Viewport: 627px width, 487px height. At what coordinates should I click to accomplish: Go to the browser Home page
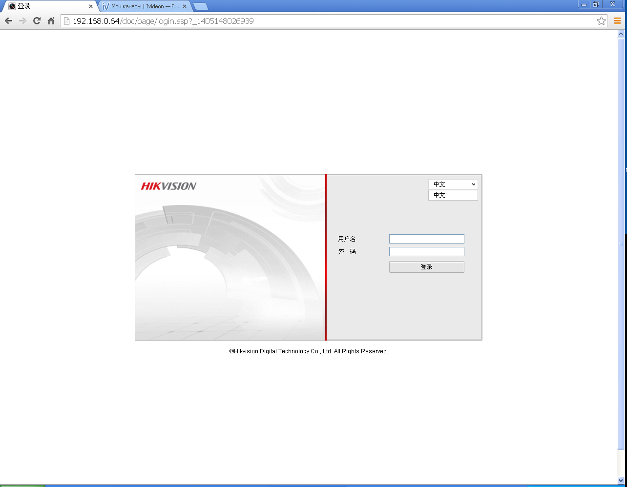click(x=51, y=21)
